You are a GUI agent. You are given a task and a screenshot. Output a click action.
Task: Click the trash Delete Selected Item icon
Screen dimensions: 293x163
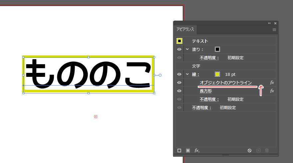point(267,151)
